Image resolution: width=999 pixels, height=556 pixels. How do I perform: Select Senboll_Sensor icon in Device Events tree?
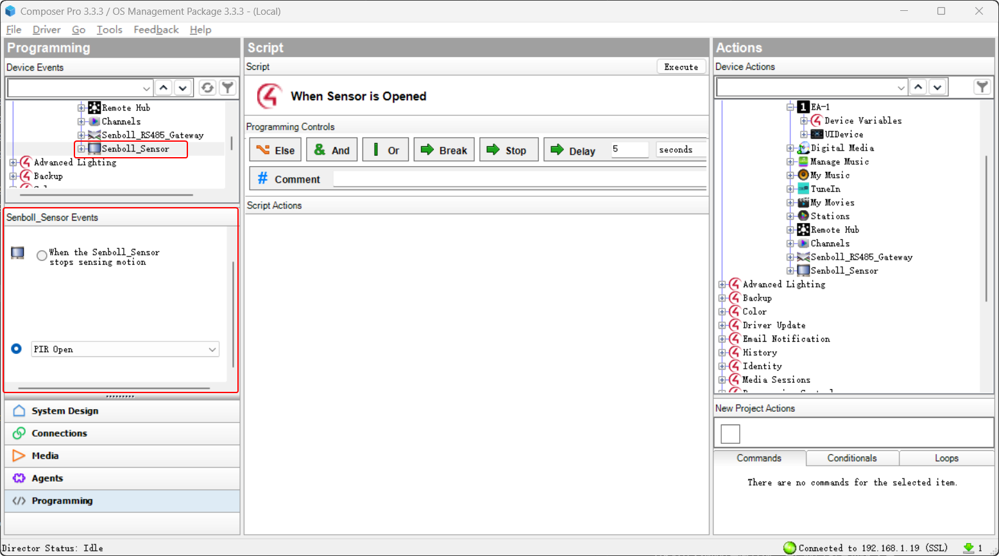click(94, 149)
